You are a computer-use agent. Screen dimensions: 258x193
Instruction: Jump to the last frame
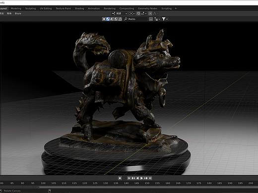(150, 178)
